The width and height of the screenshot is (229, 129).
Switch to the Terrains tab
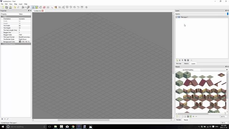point(179,120)
